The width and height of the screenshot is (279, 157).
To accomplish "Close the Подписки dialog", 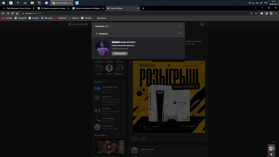I will pyautogui.click(x=180, y=26).
